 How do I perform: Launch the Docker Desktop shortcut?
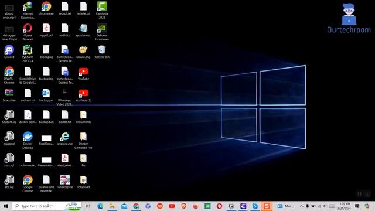[x=28, y=141]
